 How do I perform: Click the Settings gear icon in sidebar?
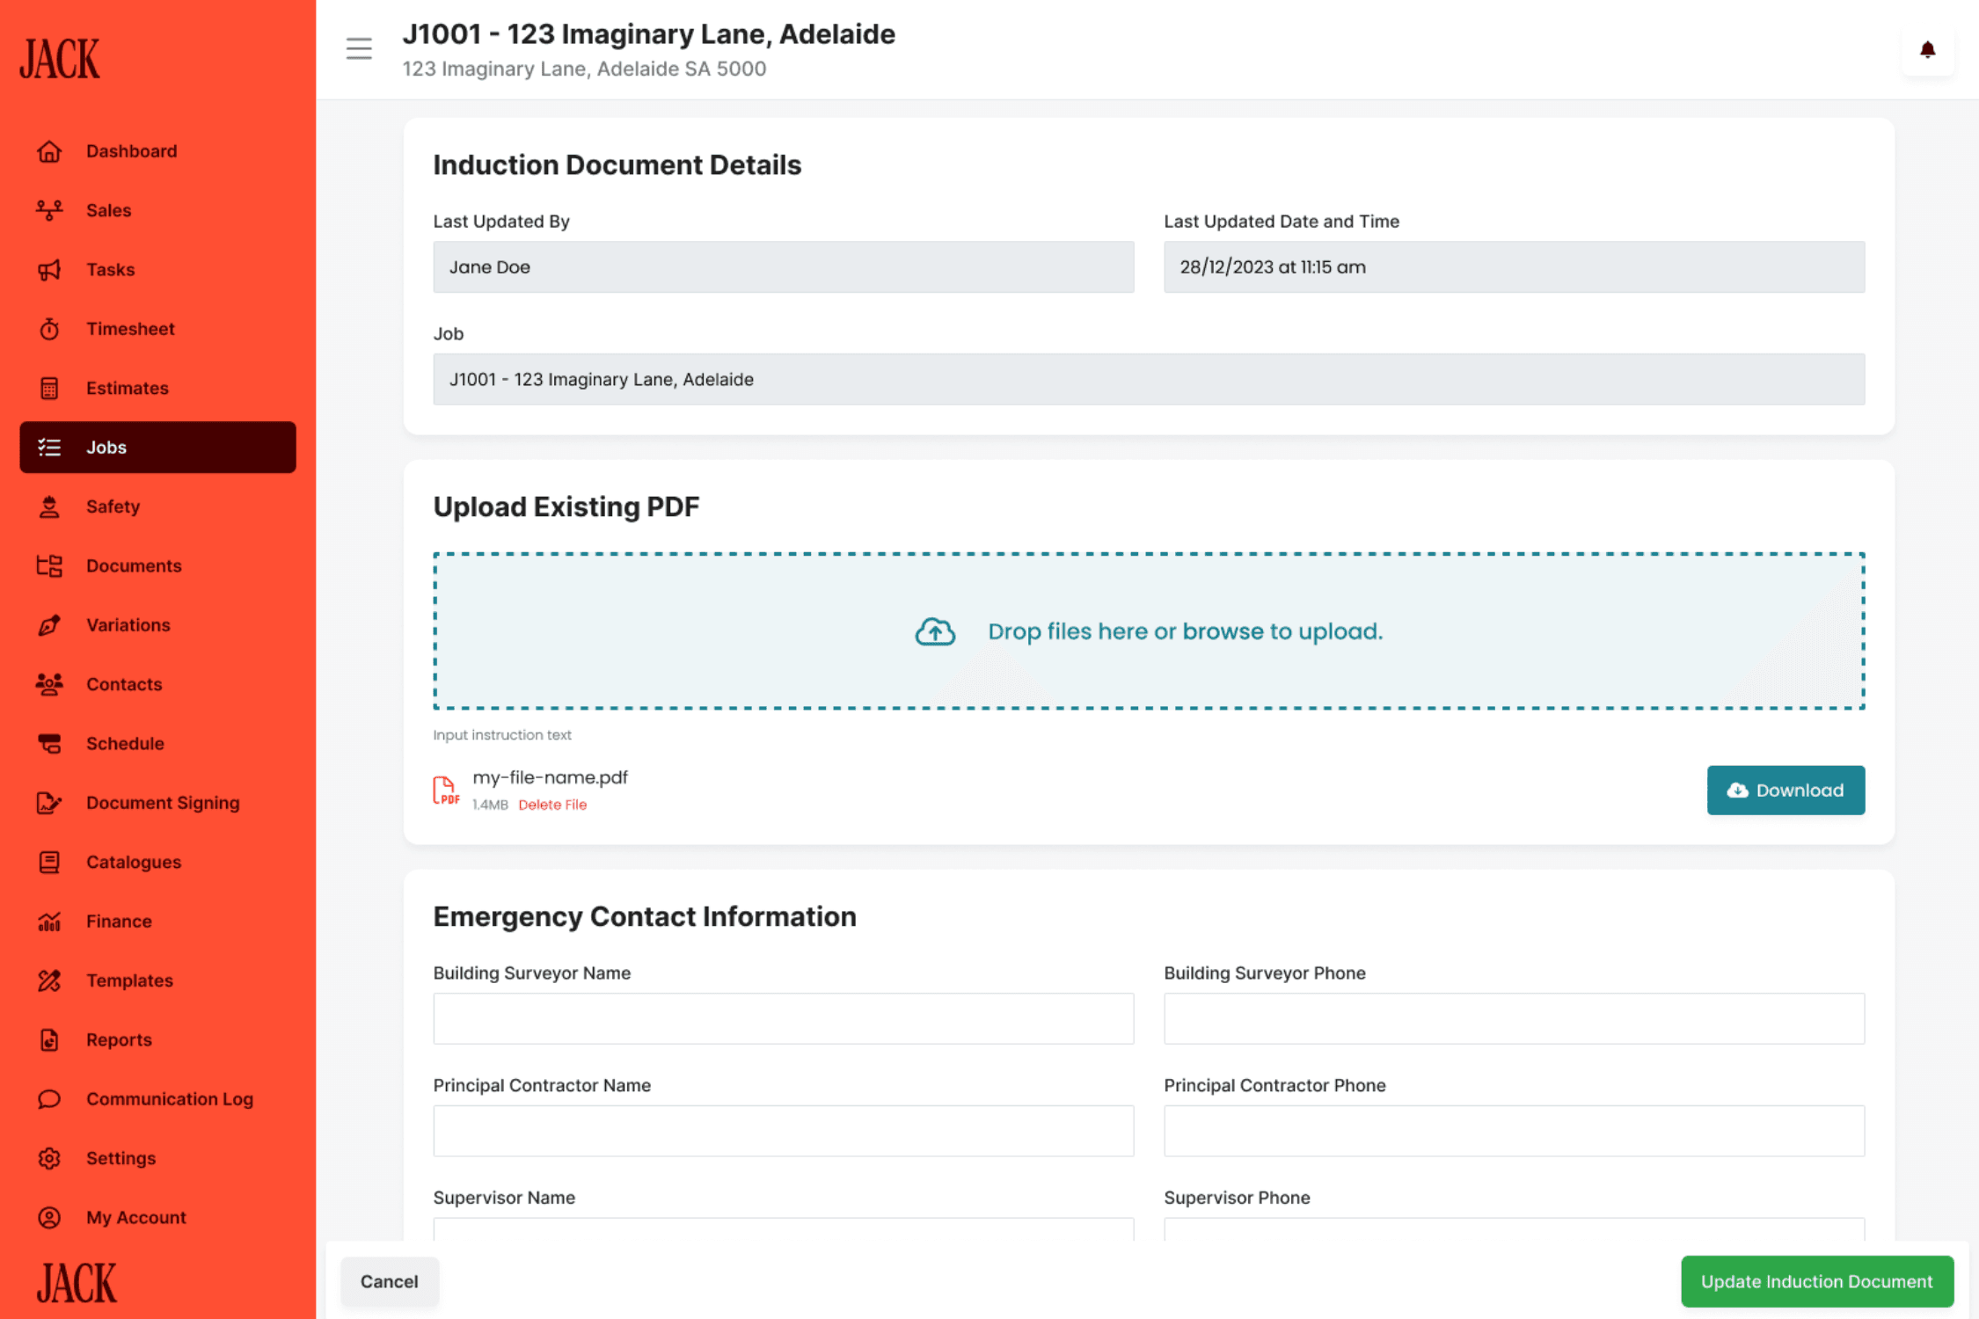tap(49, 1158)
